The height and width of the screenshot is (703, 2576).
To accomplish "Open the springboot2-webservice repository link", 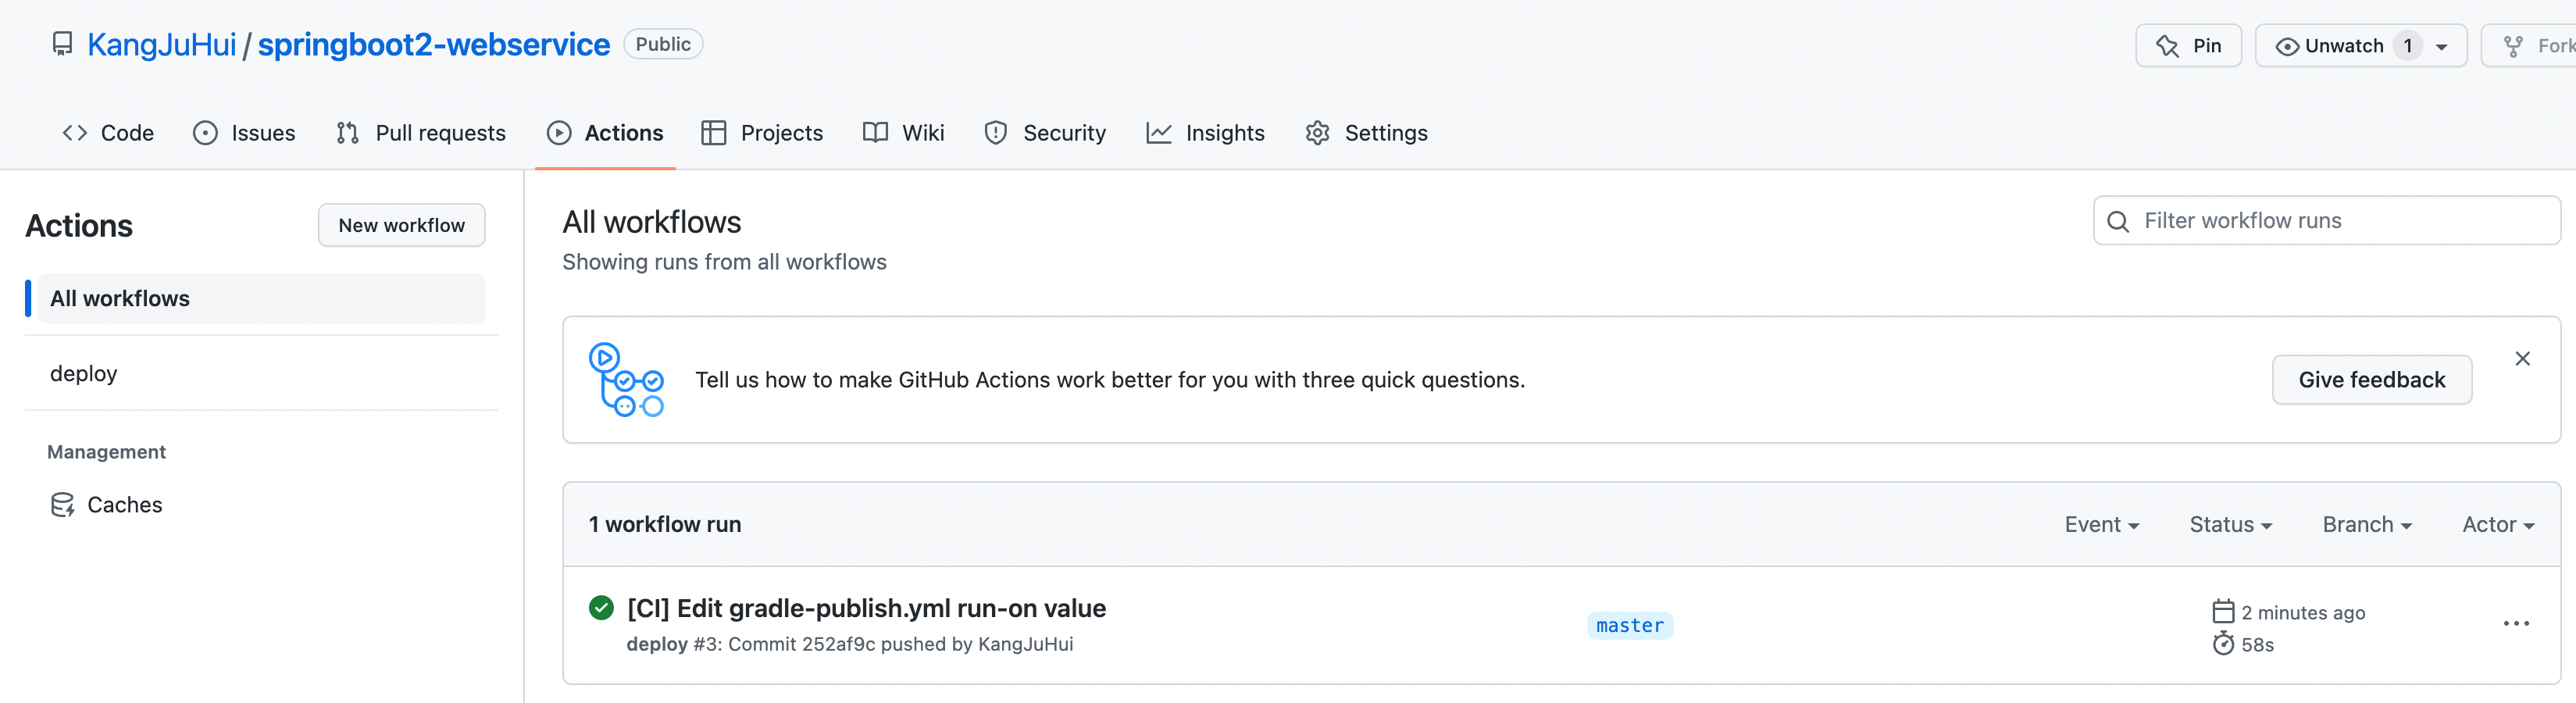I will [x=433, y=44].
